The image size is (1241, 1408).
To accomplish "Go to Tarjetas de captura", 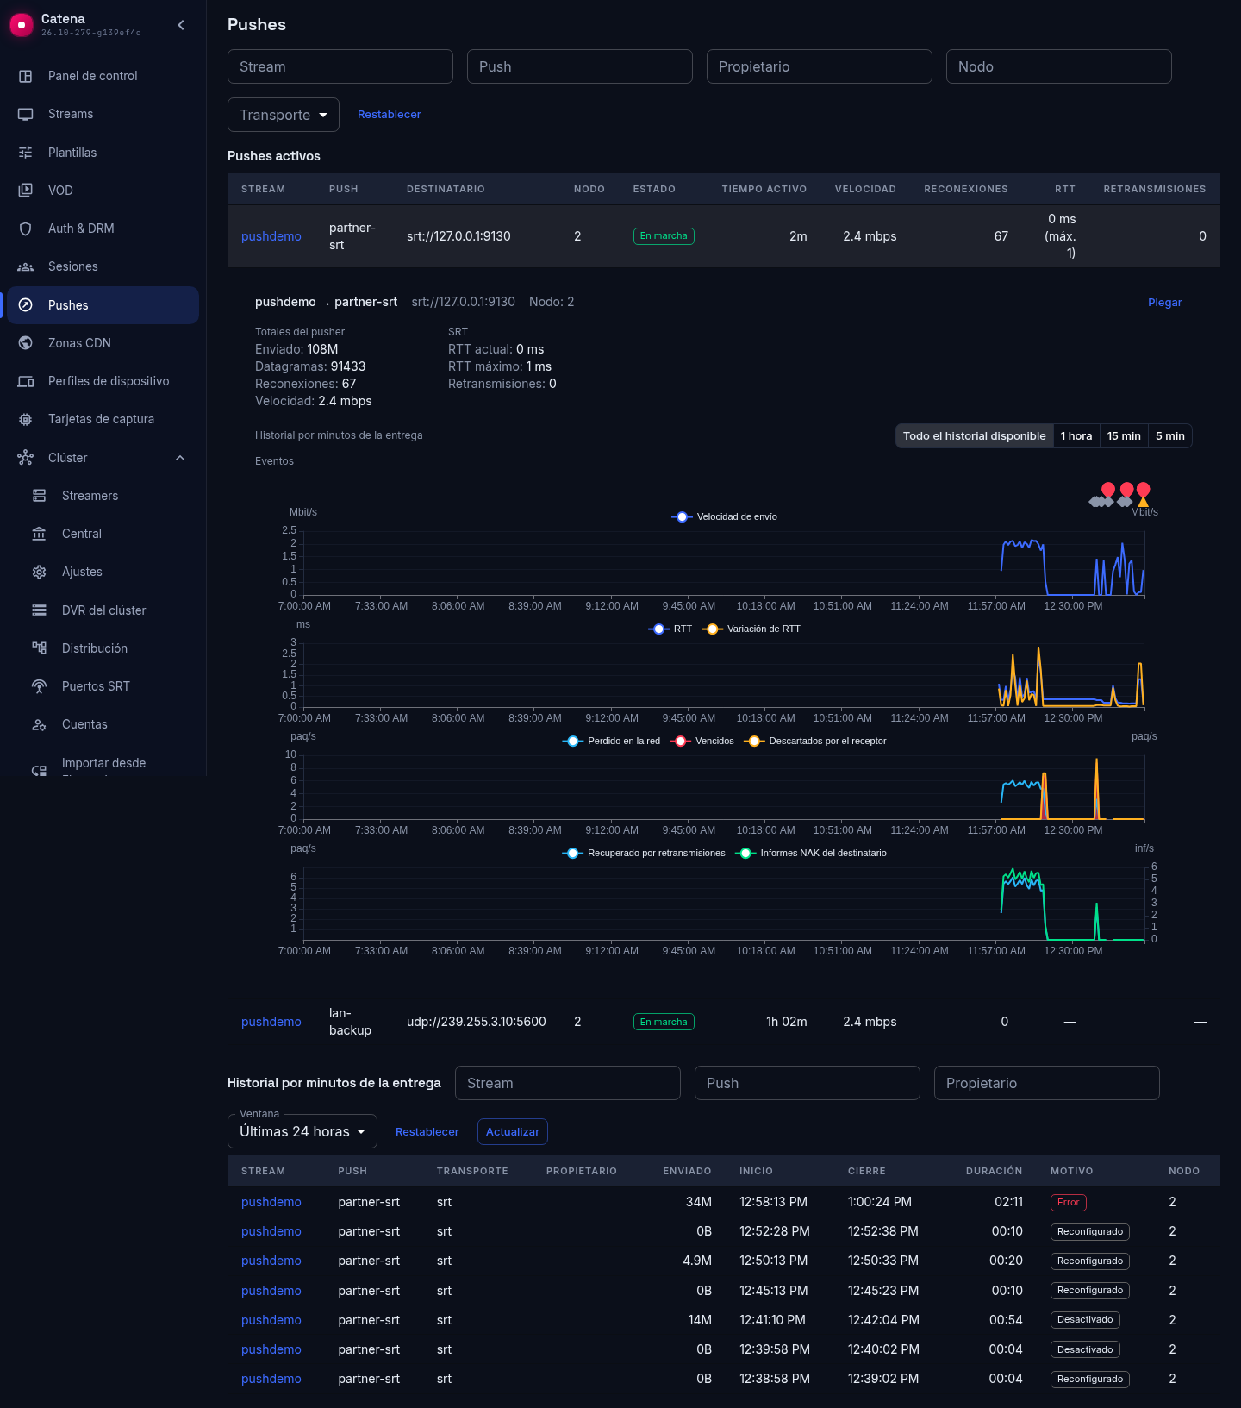I will (103, 419).
